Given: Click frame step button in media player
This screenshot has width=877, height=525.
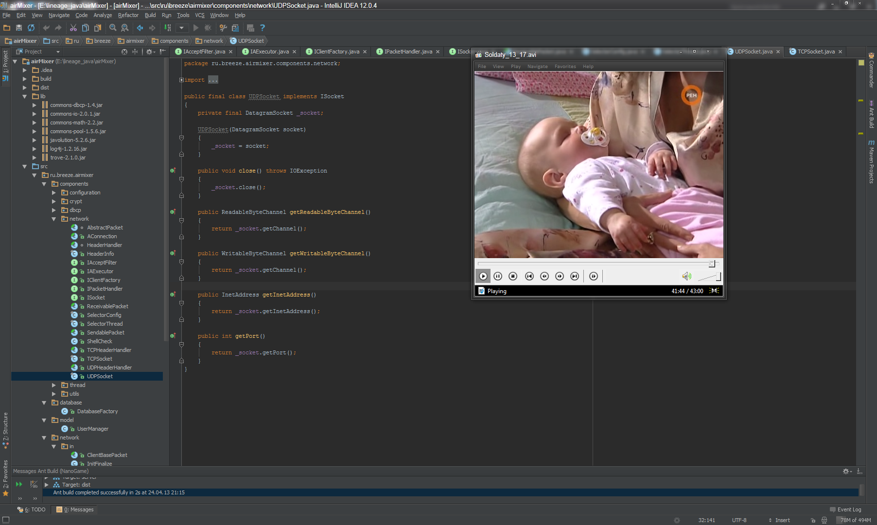Looking at the screenshot, I should point(594,276).
